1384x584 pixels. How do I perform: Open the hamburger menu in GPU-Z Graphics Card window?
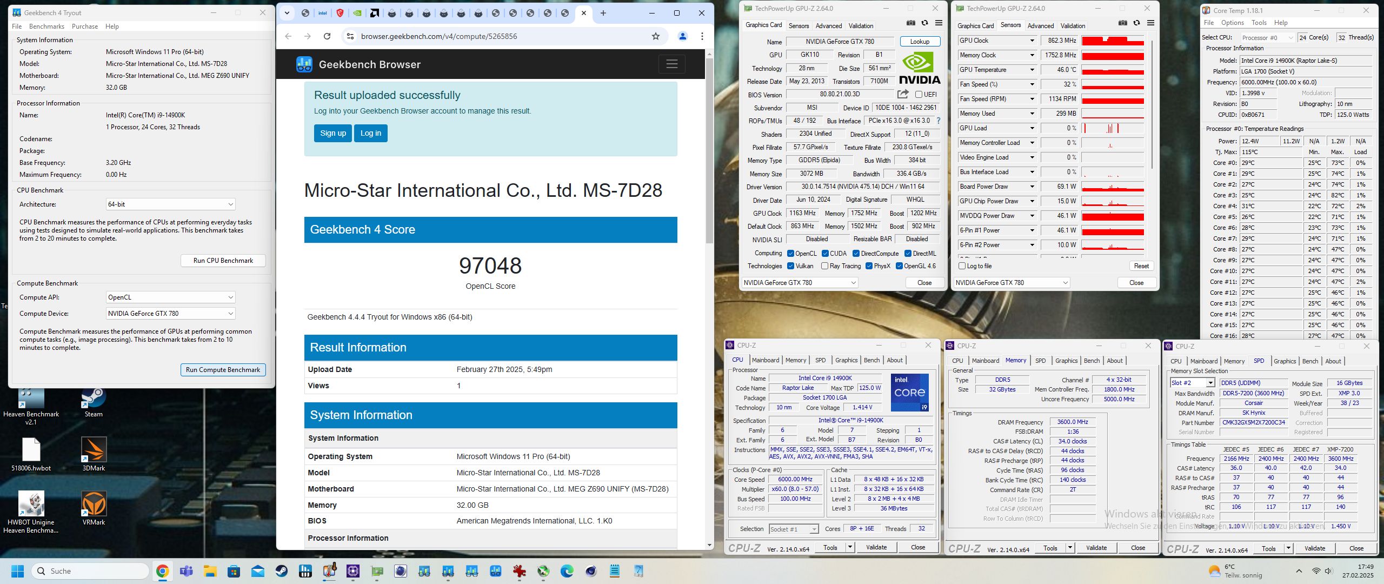[939, 23]
